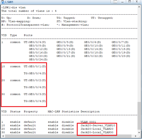Click 'UT:GE0/0/2(U)' in VLAN 20 row

click(x=35, y=80)
